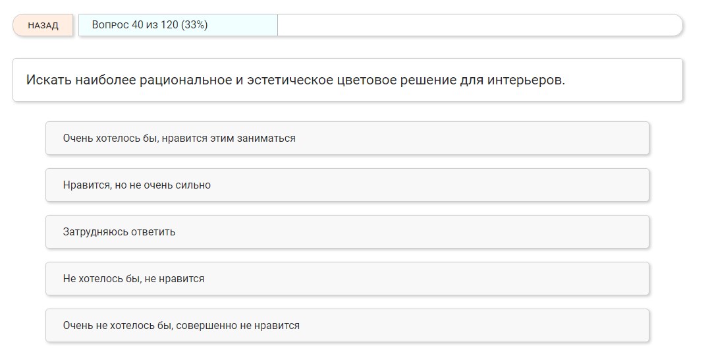Select answer 'Очень хотелось бы, нравится этим заниматься'

(347, 138)
